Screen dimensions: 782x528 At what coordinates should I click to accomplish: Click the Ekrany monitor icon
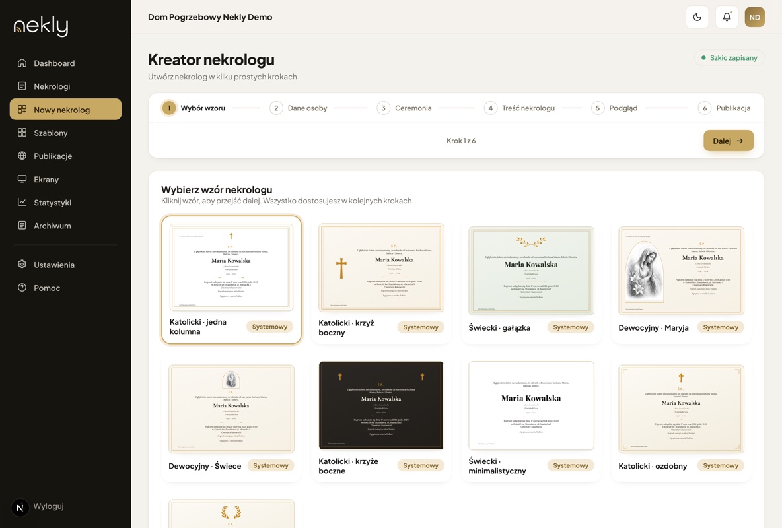(22, 179)
